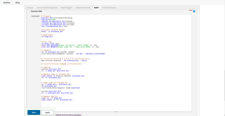Open the Source Code Management tab
The height and width of the screenshot is (116, 225).
point(47,8)
